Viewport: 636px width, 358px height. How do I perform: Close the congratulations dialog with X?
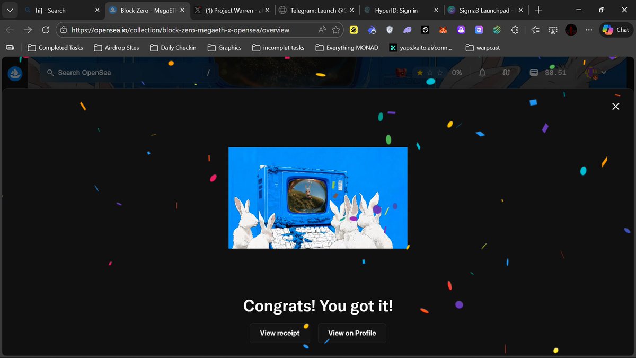tap(615, 106)
